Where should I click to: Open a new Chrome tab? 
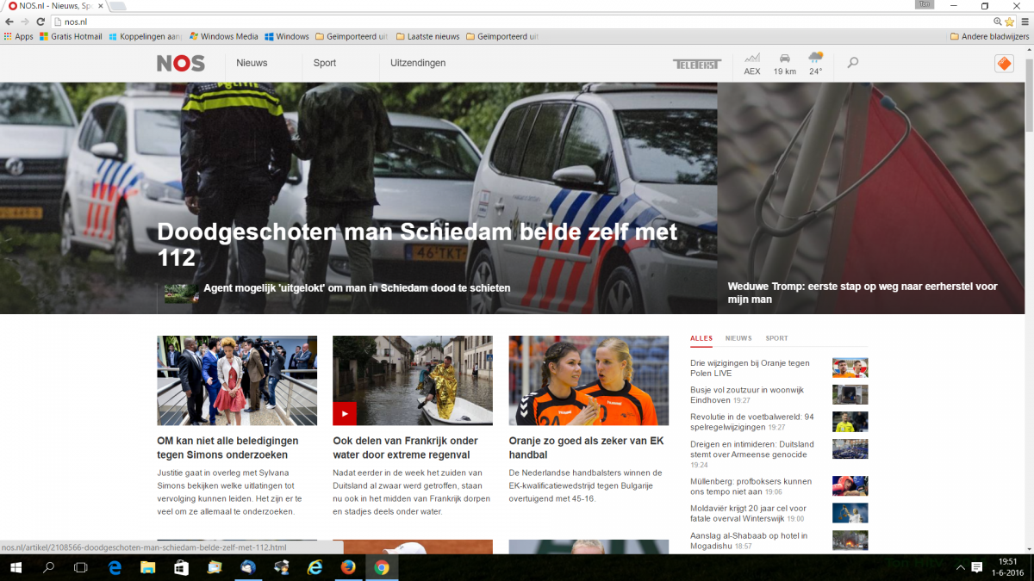118,6
